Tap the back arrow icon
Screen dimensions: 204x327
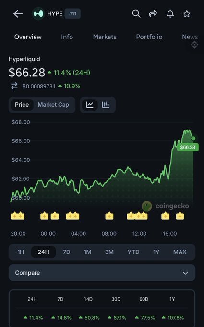coord(18,14)
